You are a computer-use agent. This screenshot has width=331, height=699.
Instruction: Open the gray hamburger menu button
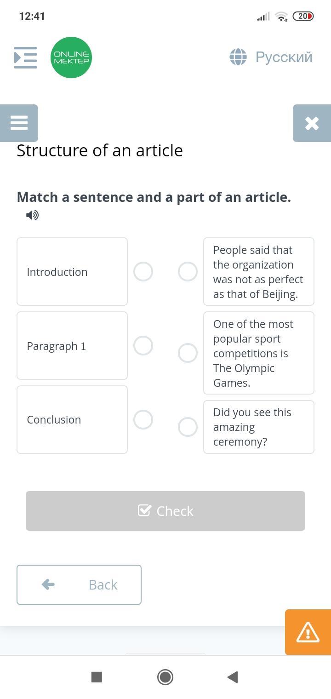pyautogui.click(x=19, y=123)
